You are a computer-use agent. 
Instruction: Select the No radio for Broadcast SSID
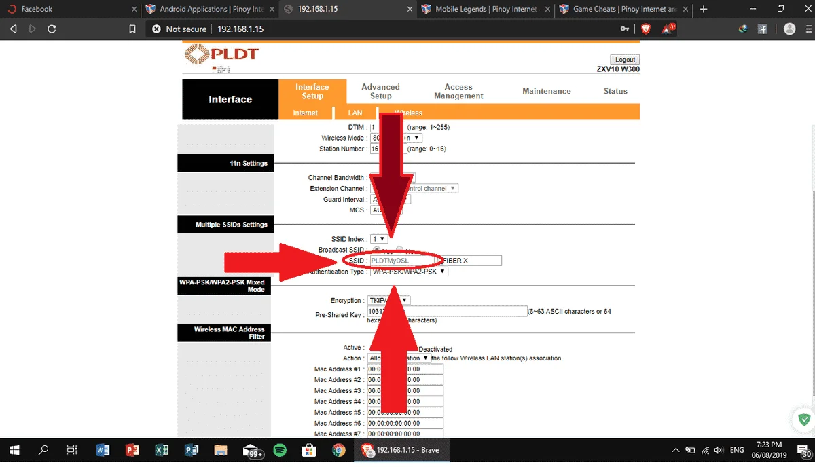point(400,250)
